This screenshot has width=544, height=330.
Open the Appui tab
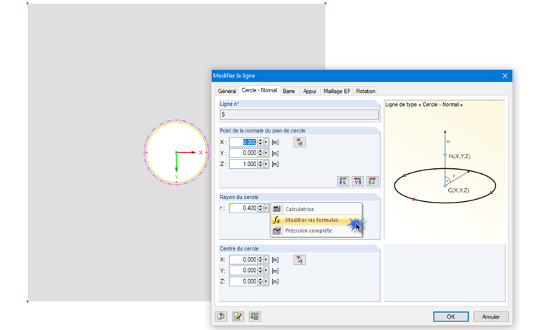(x=309, y=91)
